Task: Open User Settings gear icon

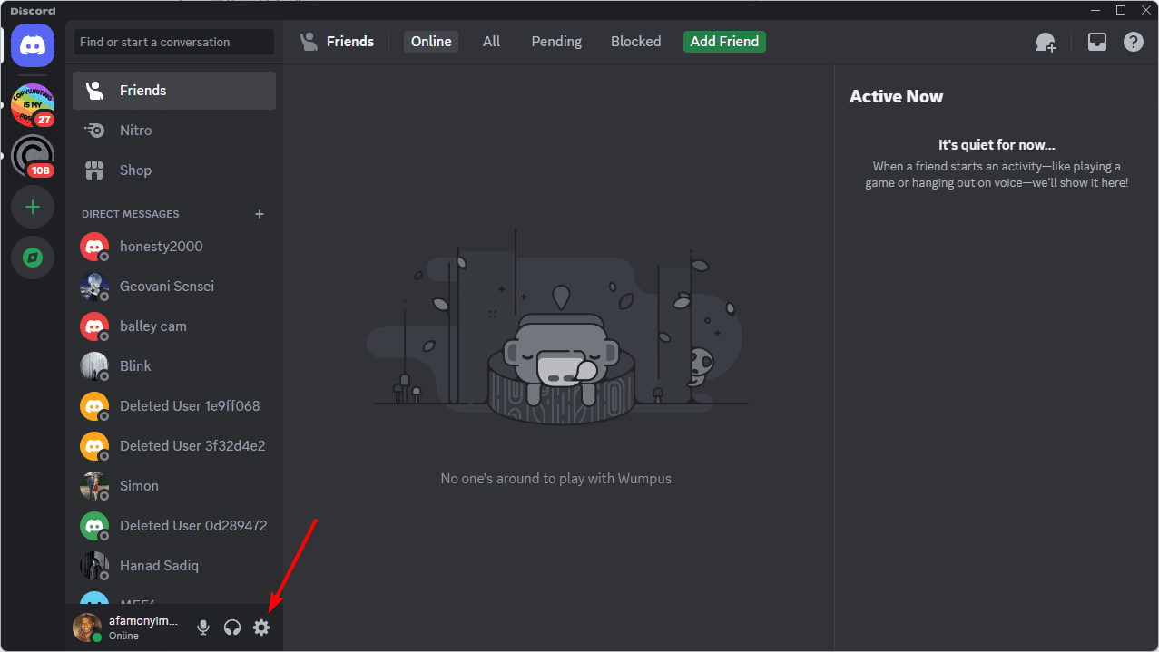Action: (261, 628)
